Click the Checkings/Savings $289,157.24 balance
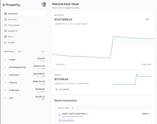The height and width of the screenshot is (124, 157). pos(39,66)
